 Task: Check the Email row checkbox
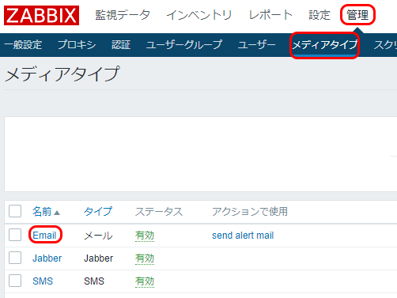click(x=15, y=235)
